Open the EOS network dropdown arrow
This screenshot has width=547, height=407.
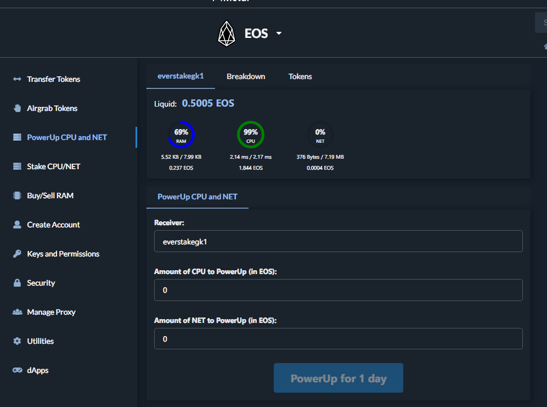click(279, 33)
